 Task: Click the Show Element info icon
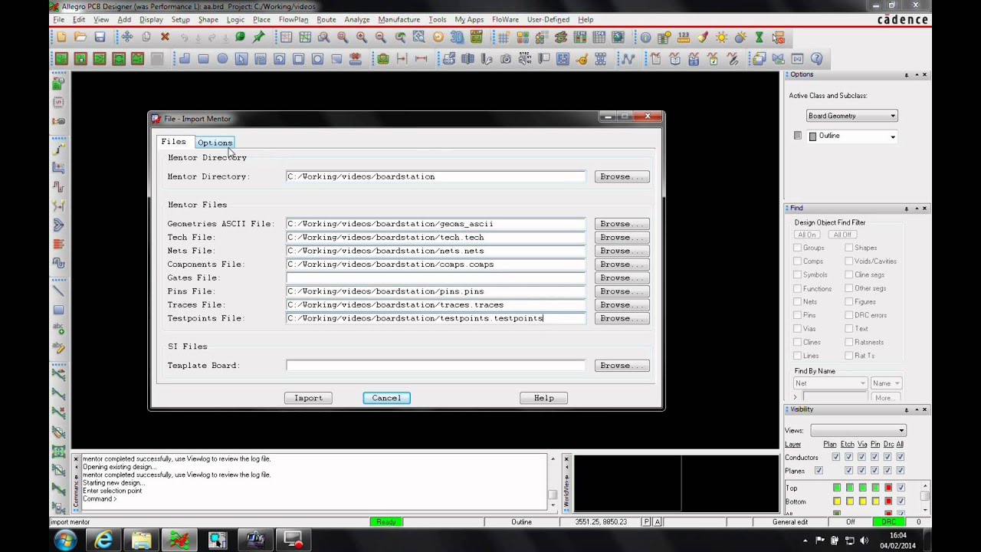(645, 38)
